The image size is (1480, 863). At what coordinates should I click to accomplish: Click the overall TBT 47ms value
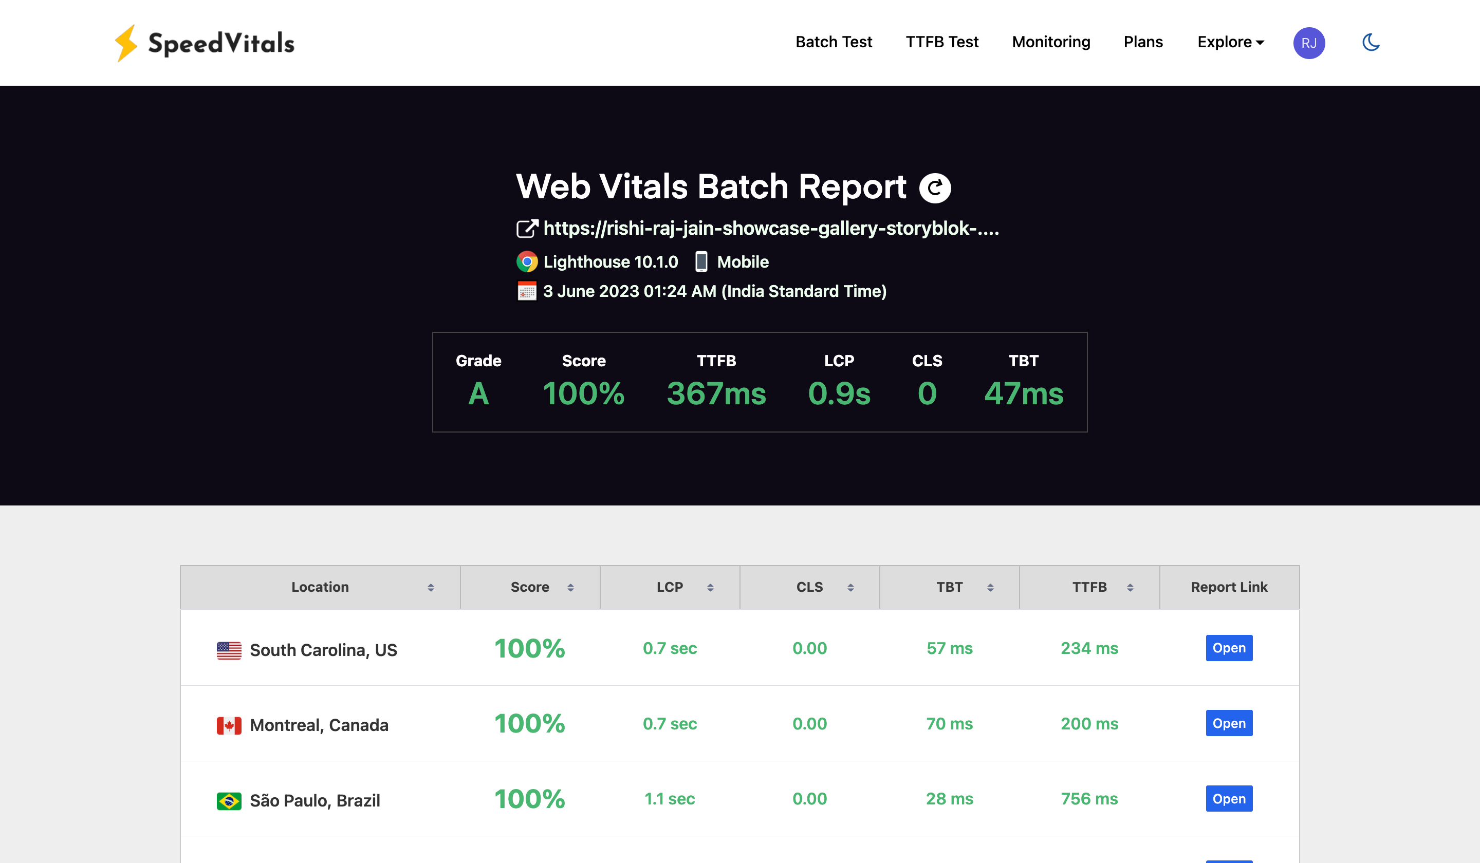click(1024, 393)
